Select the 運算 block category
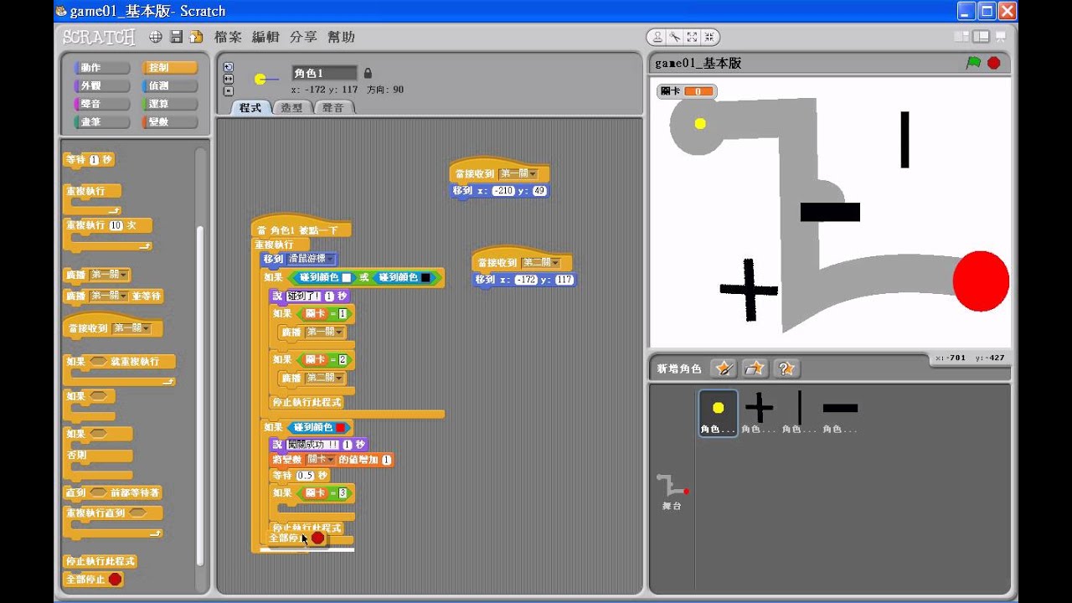This screenshot has width=1072, height=603. click(x=170, y=104)
